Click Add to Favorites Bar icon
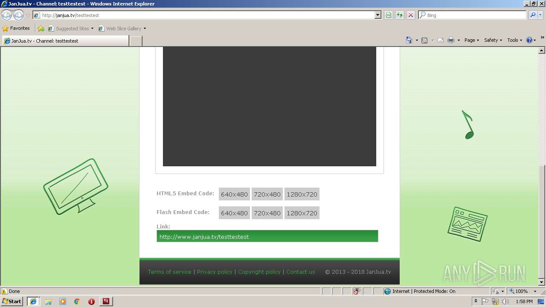Image resolution: width=546 pixels, height=307 pixels. click(x=41, y=29)
